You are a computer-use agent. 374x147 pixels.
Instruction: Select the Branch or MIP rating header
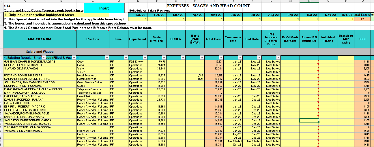pyautogui.click(x=346, y=39)
